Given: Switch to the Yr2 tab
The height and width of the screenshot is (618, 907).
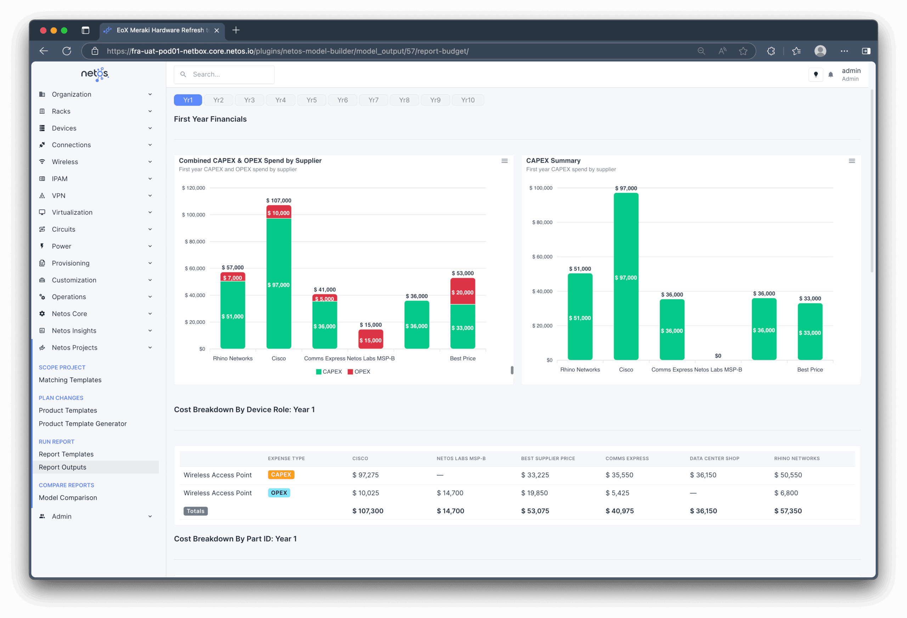Looking at the screenshot, I should tap(219, 100).
